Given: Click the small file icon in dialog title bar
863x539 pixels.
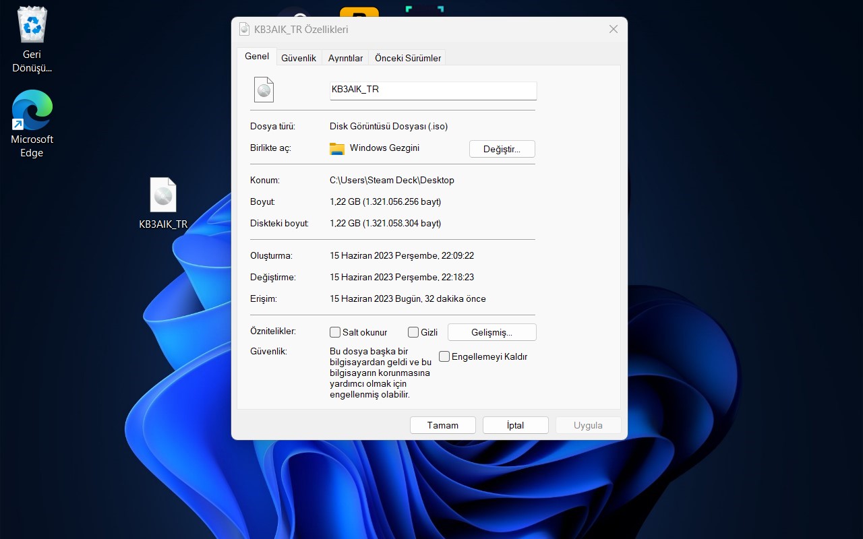Looking at the screenshot, I should coord(244,30).
